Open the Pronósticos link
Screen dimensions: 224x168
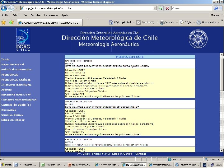tap(10, 75)
